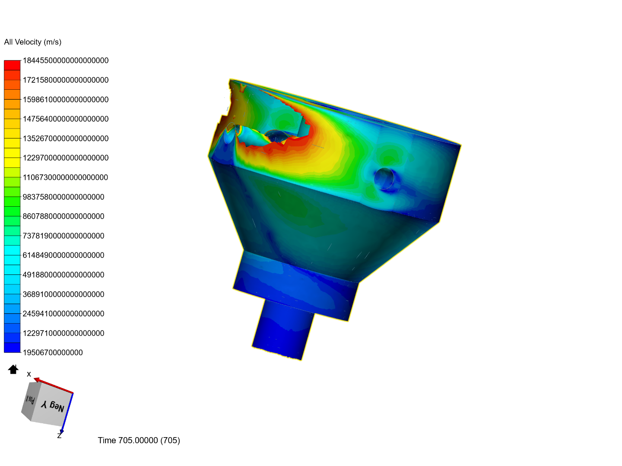Click the All Velocity (m/s) legend title
Screen dimensions: 622x466
pos(33,42)
